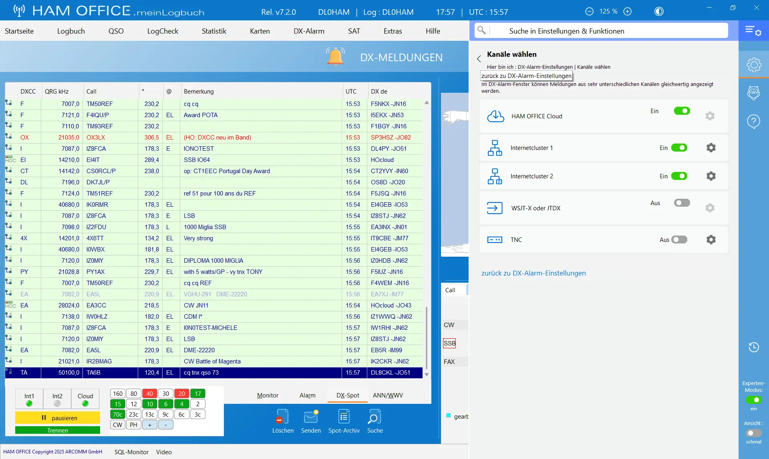Open the Spot-Archiv icon

point(344,417)
